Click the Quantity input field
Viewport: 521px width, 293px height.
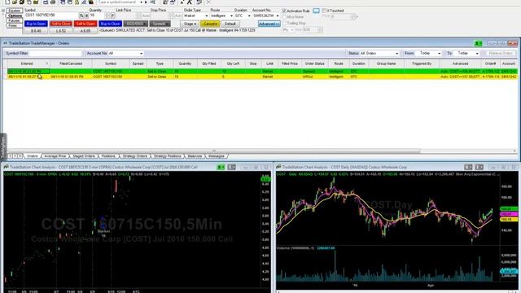click(x=97, y=15)
